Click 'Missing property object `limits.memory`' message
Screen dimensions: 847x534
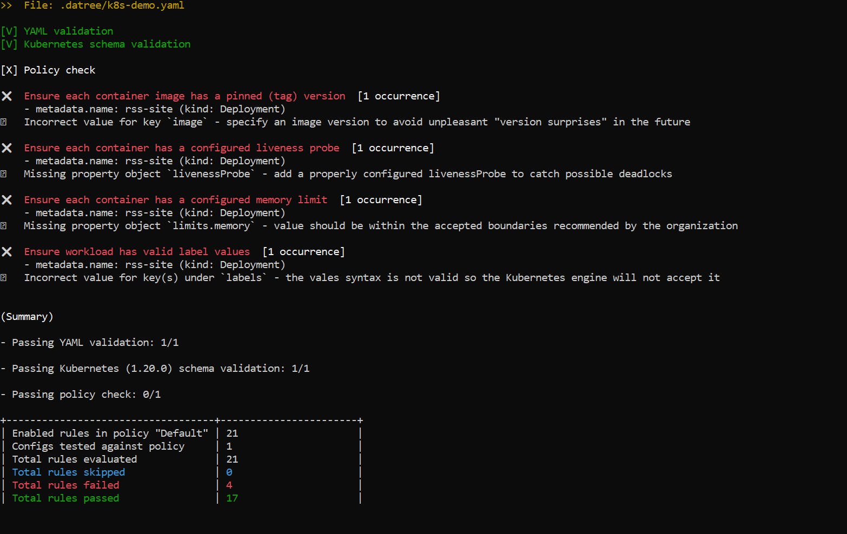(381, 226)
